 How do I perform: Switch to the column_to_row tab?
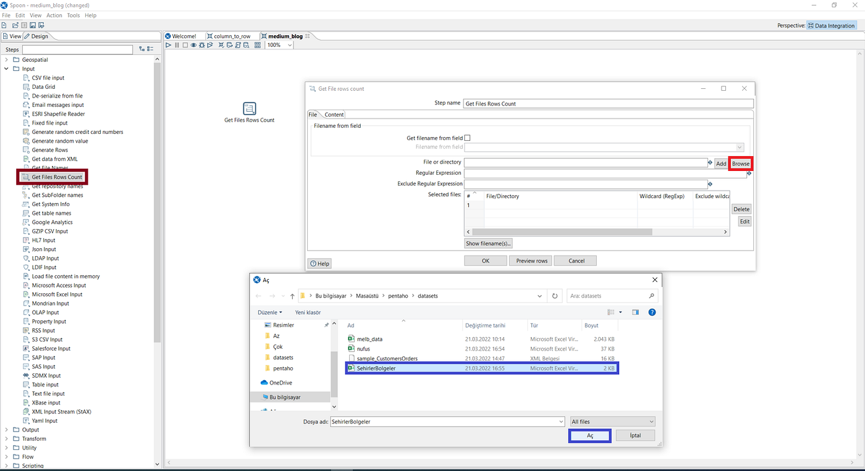point(232,36)
